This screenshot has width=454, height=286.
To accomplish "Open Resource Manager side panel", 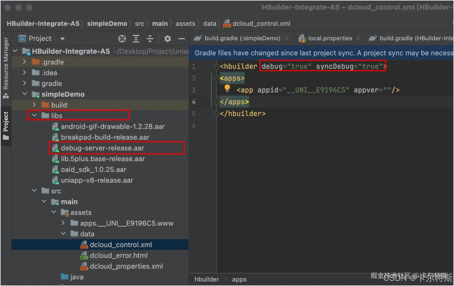I will (x=6, y=68).
